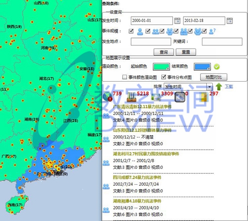This screenshot has width=248, height=221.
Task: Click the 下载 link
Action: click(x=229, y=86)
